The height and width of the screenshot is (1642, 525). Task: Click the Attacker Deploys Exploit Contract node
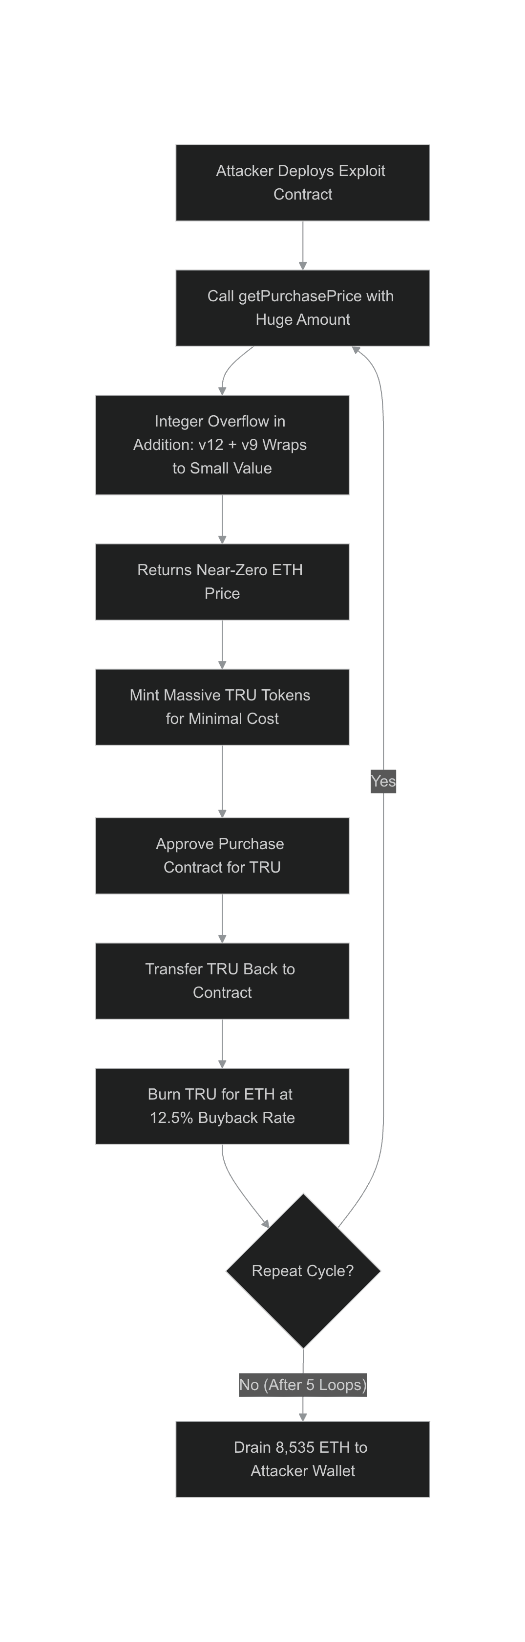click(302, 182)
